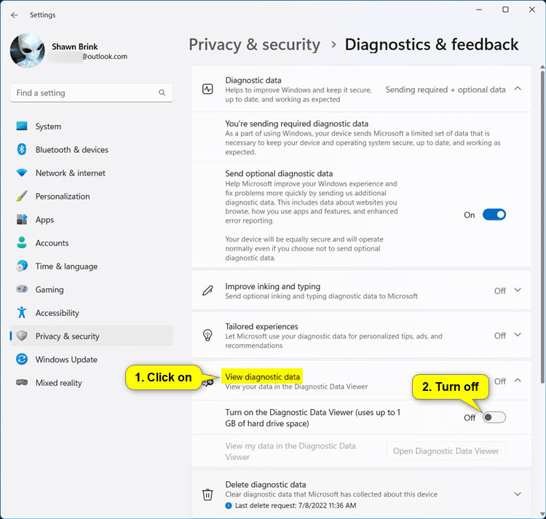
Task: Click the Find a setting search box
Action: coord(84,93)
